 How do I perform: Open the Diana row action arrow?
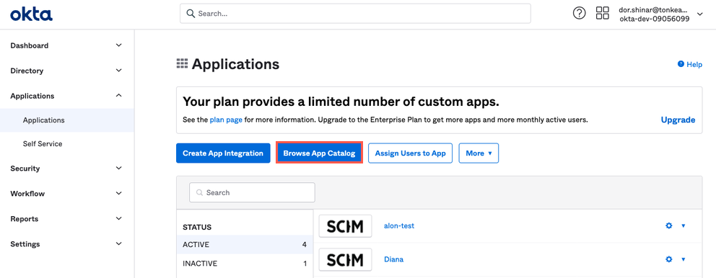tap(684, 259)
